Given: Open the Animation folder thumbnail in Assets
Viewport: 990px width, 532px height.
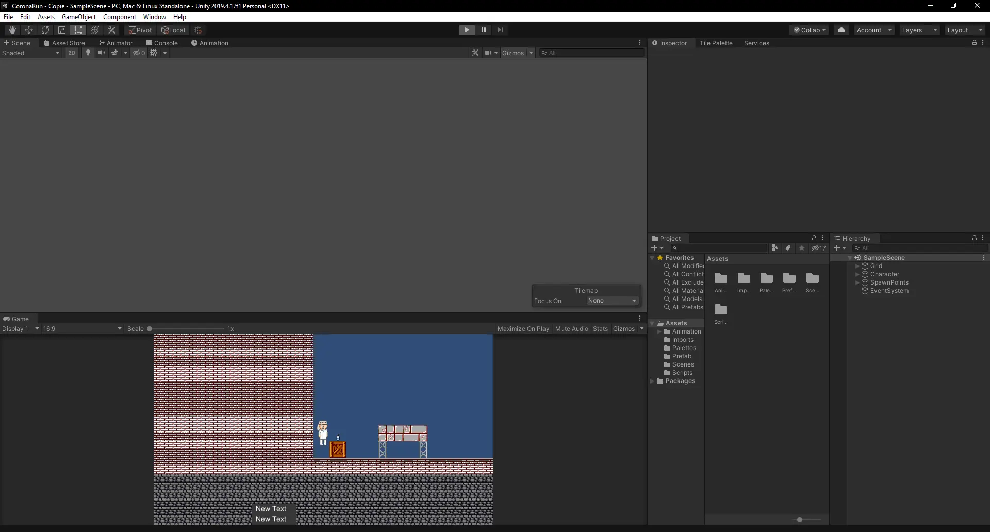Looking at the screenshot, I should [720, 282].
